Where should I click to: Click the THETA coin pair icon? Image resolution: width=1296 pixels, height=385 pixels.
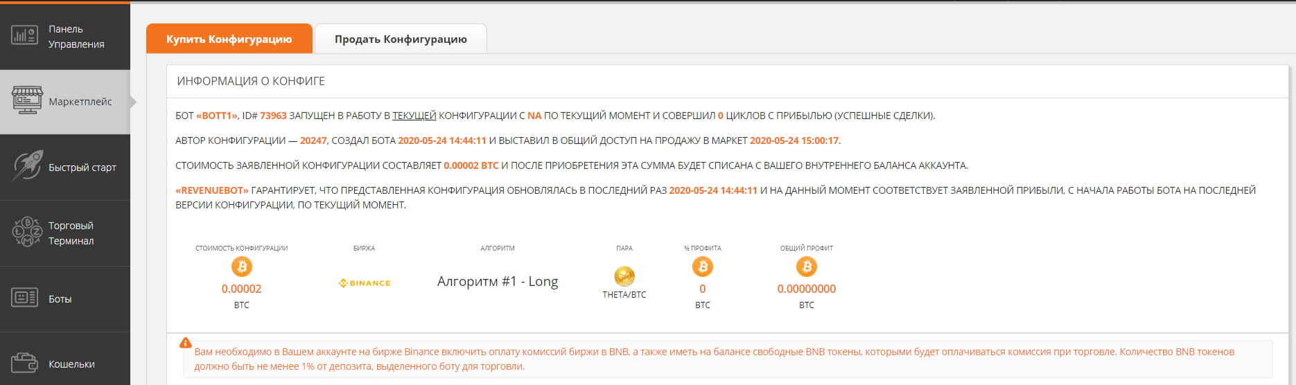624,276
